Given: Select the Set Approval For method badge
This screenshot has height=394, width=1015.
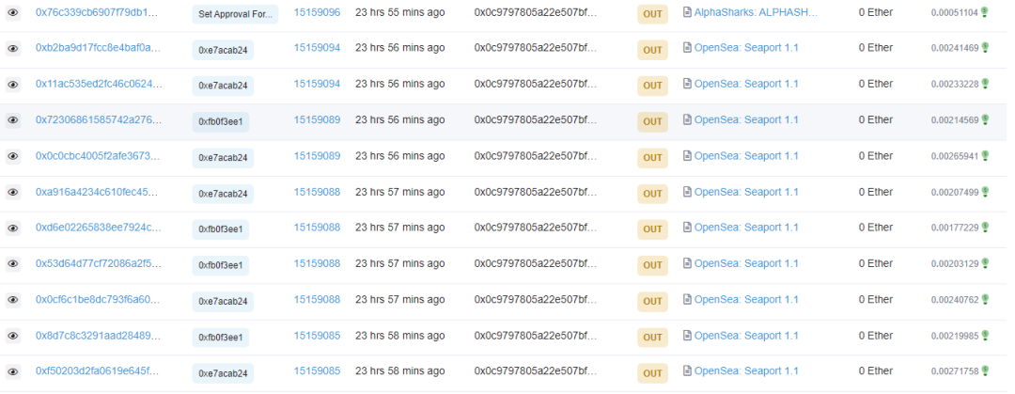Looking at the screenshot, I should coord(235,14).
